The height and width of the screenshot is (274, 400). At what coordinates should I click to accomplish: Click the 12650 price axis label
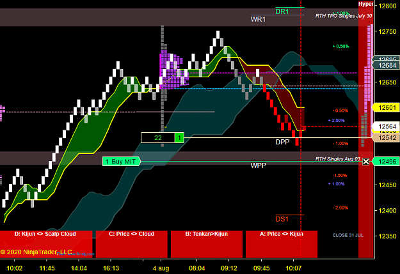pyautogui.click(x=387, y=82)
